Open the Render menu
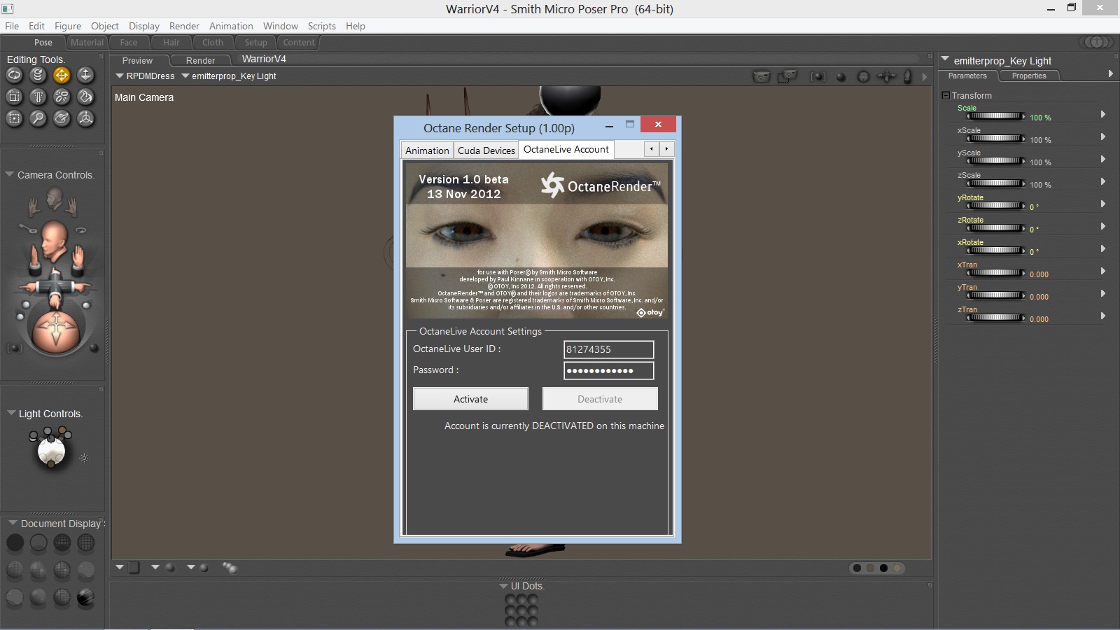This screenshot has width=1120, height=630. [x=184, y=26]
